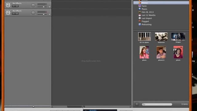Click the Feb 28, 2013 event icon
Viewport: 197px width, 111px height.
140,12
